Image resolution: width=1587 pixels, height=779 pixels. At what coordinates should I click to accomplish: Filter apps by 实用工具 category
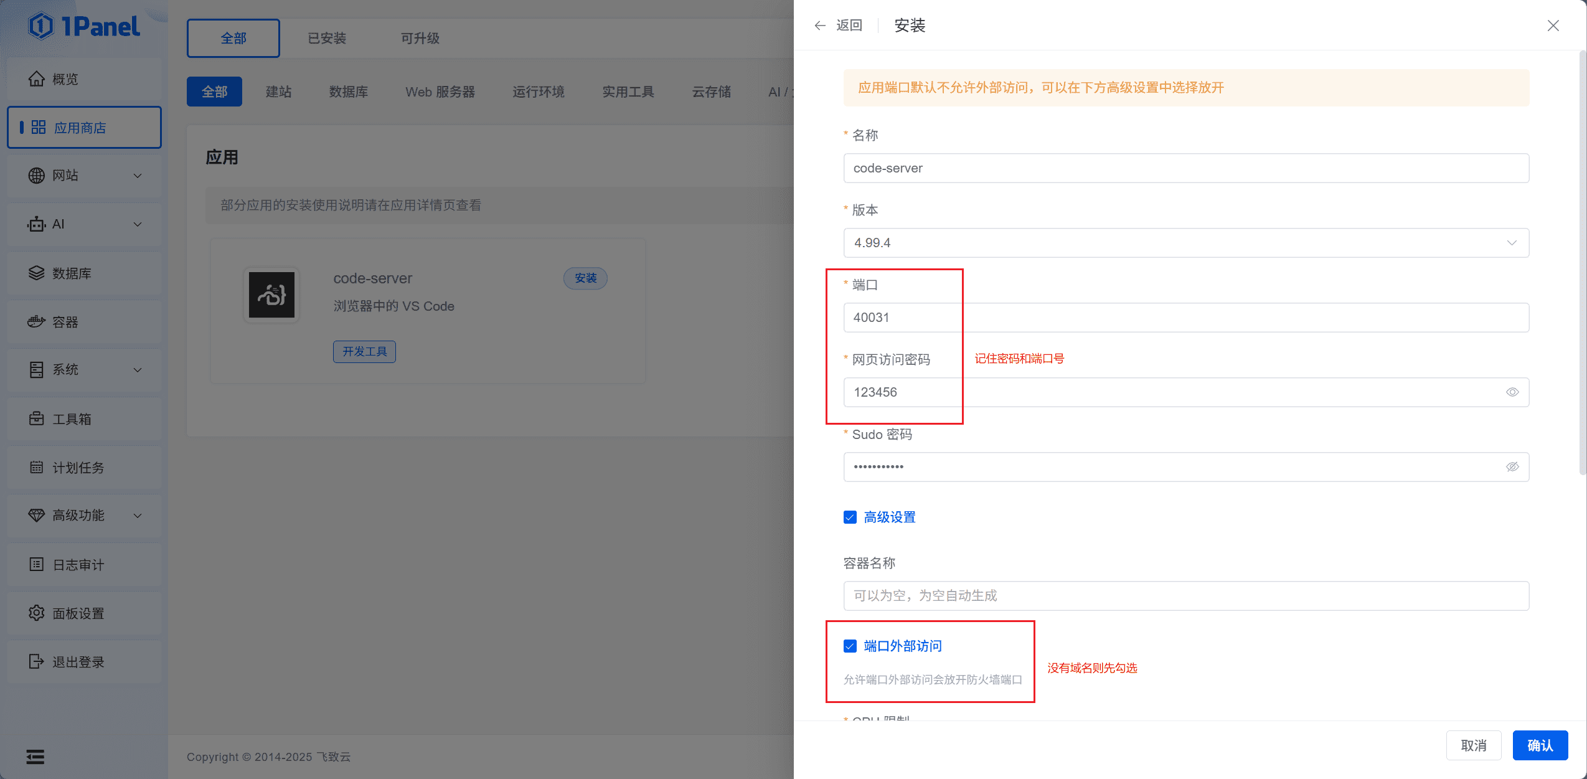628,92
